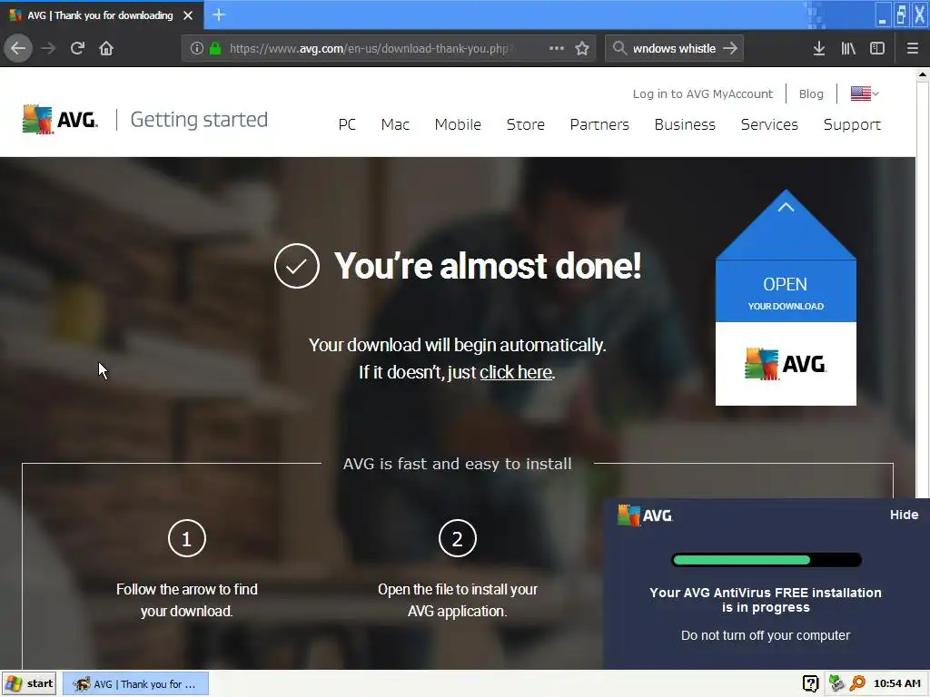Open the US flag language dropdown

click(865, 93)
